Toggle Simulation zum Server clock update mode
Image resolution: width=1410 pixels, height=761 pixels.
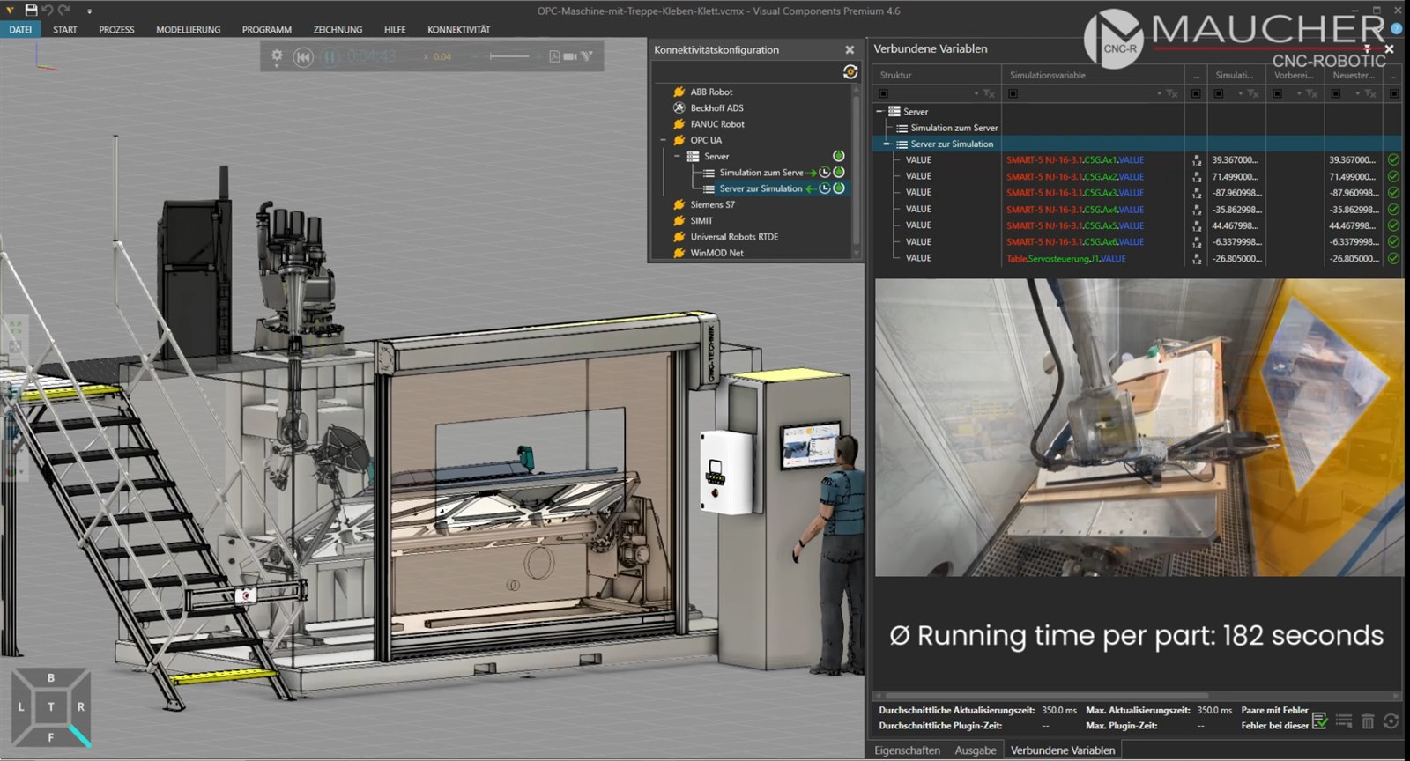click(825, 173)
